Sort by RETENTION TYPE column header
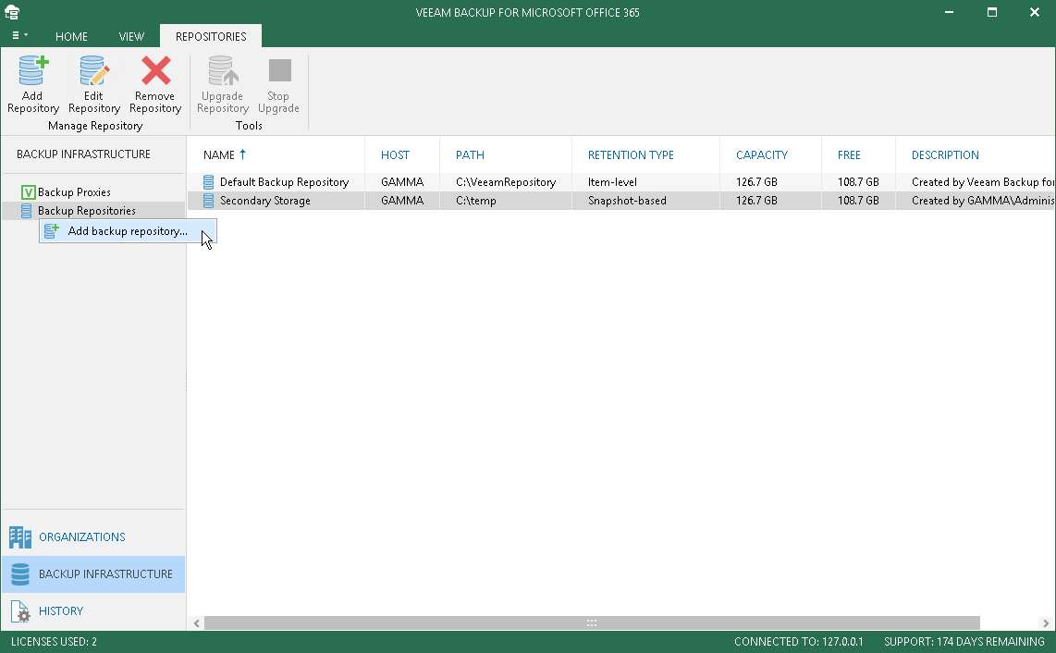The height and width of the screenshot is (653, 1056). pos(631,155)
